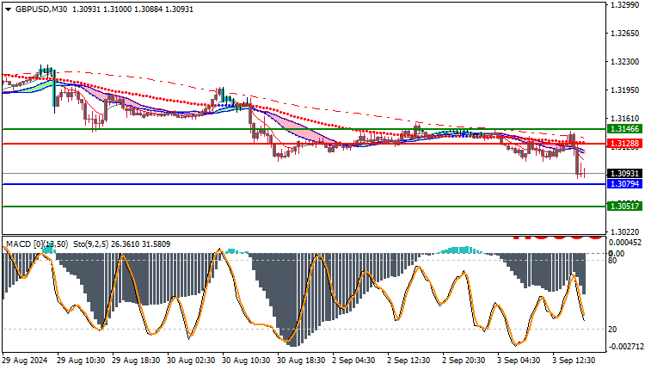The height and width of the screenshot is (370, 645).
Task: Select the 3 Sep 12:30 time label
Action: 574,361
